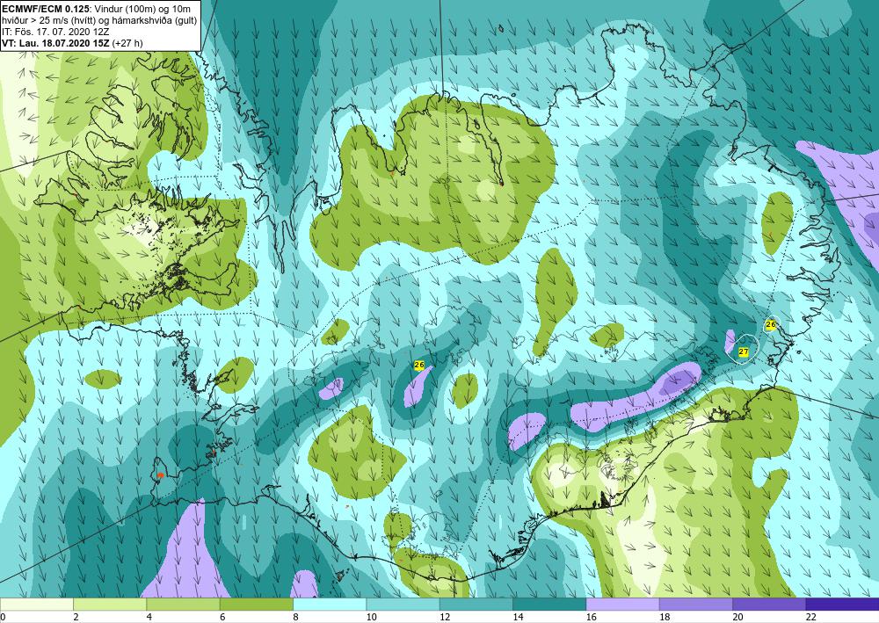Click the 'VT: Lau. 18.07.2020 15Z' valid time

point(56,43)
